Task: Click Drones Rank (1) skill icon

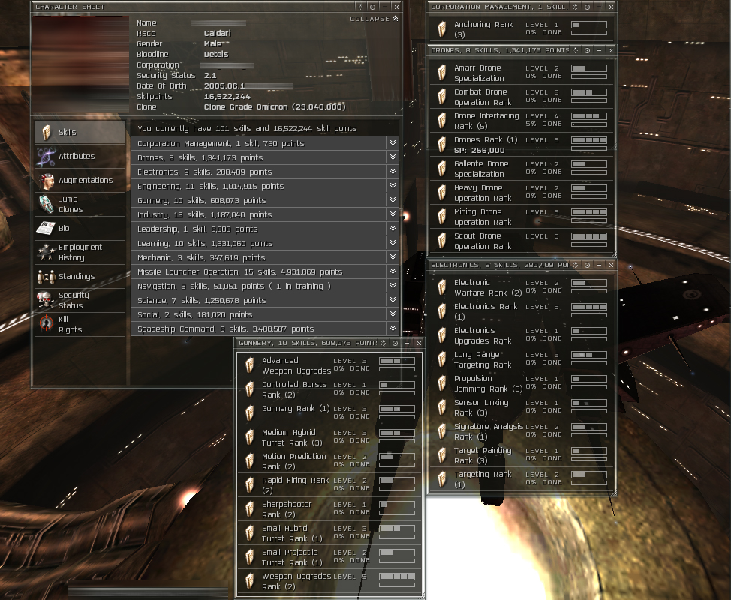Action: (x=441, y=145)
